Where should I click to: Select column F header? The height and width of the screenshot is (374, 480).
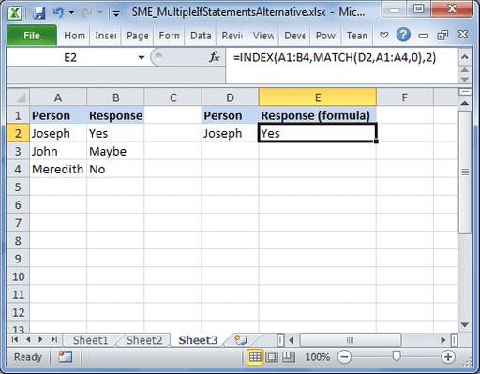(405, 97)
